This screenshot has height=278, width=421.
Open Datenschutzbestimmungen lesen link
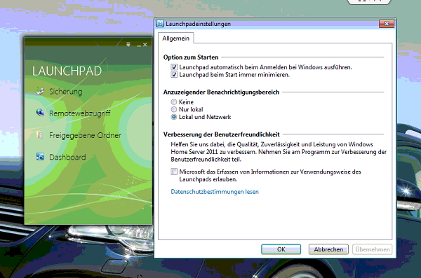click(215, 192)
